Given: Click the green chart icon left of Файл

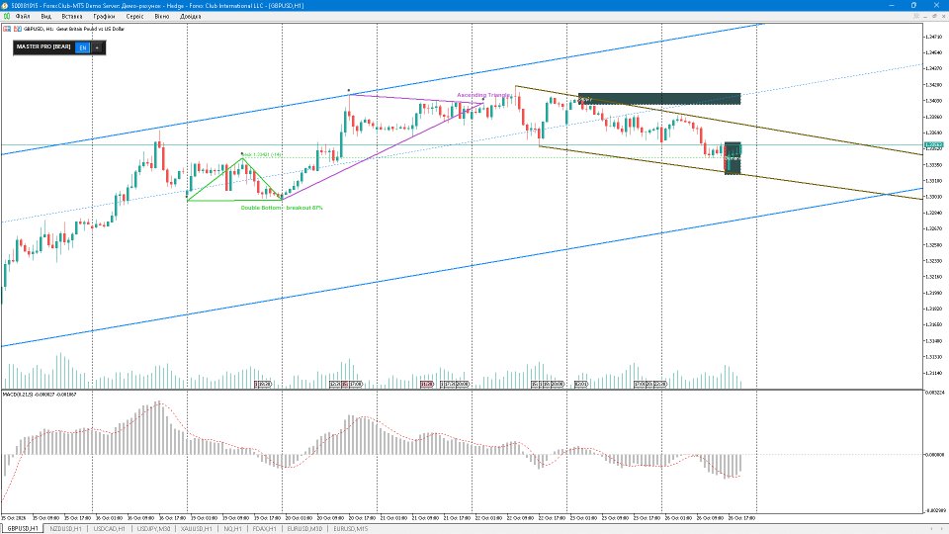Looking at the screenshot, I should 7,17.
